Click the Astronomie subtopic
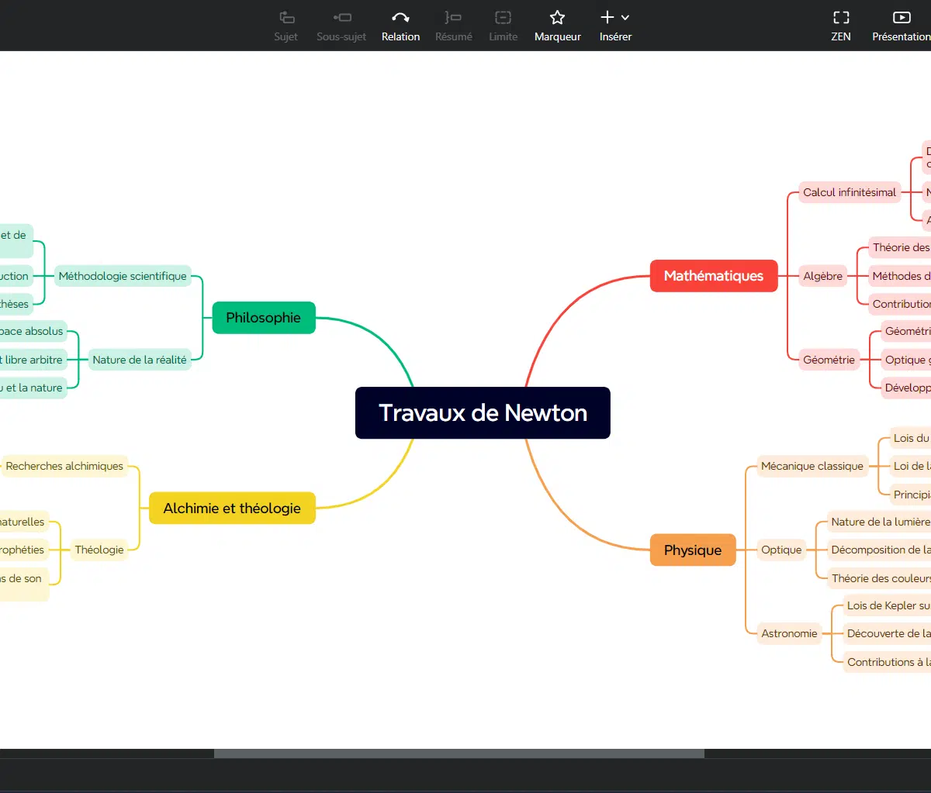The height and width of the screenshot is (793, 931). coord(789,633)
